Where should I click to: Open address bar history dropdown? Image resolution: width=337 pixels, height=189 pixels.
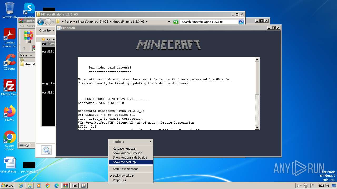pos(169,22)
